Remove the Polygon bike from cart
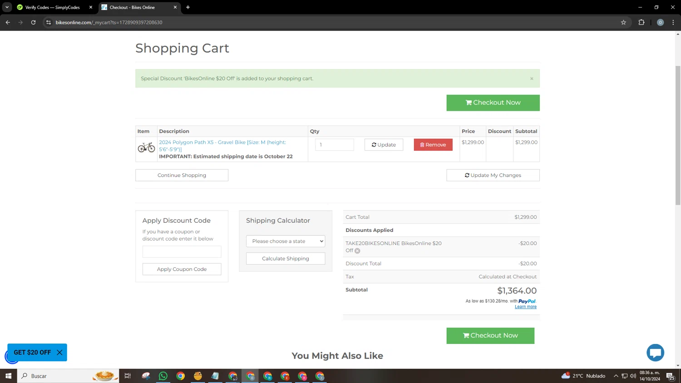The height and width of the screenshot is (383, 681). point(433,145)
